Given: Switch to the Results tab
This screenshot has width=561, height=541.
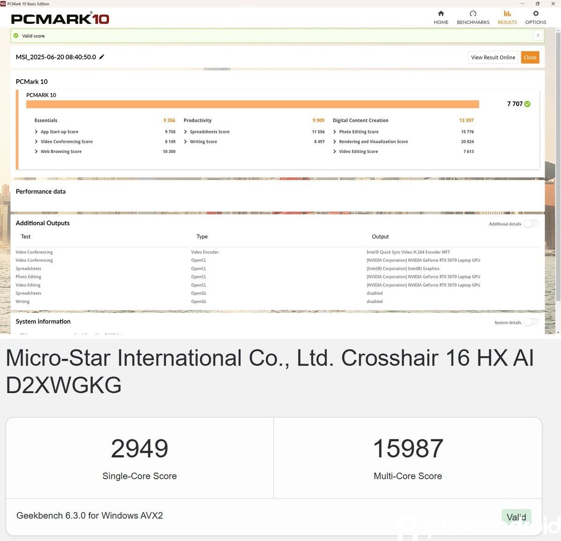Looking at the screenshot, I should pyautogui.click(x=507, y=17).
